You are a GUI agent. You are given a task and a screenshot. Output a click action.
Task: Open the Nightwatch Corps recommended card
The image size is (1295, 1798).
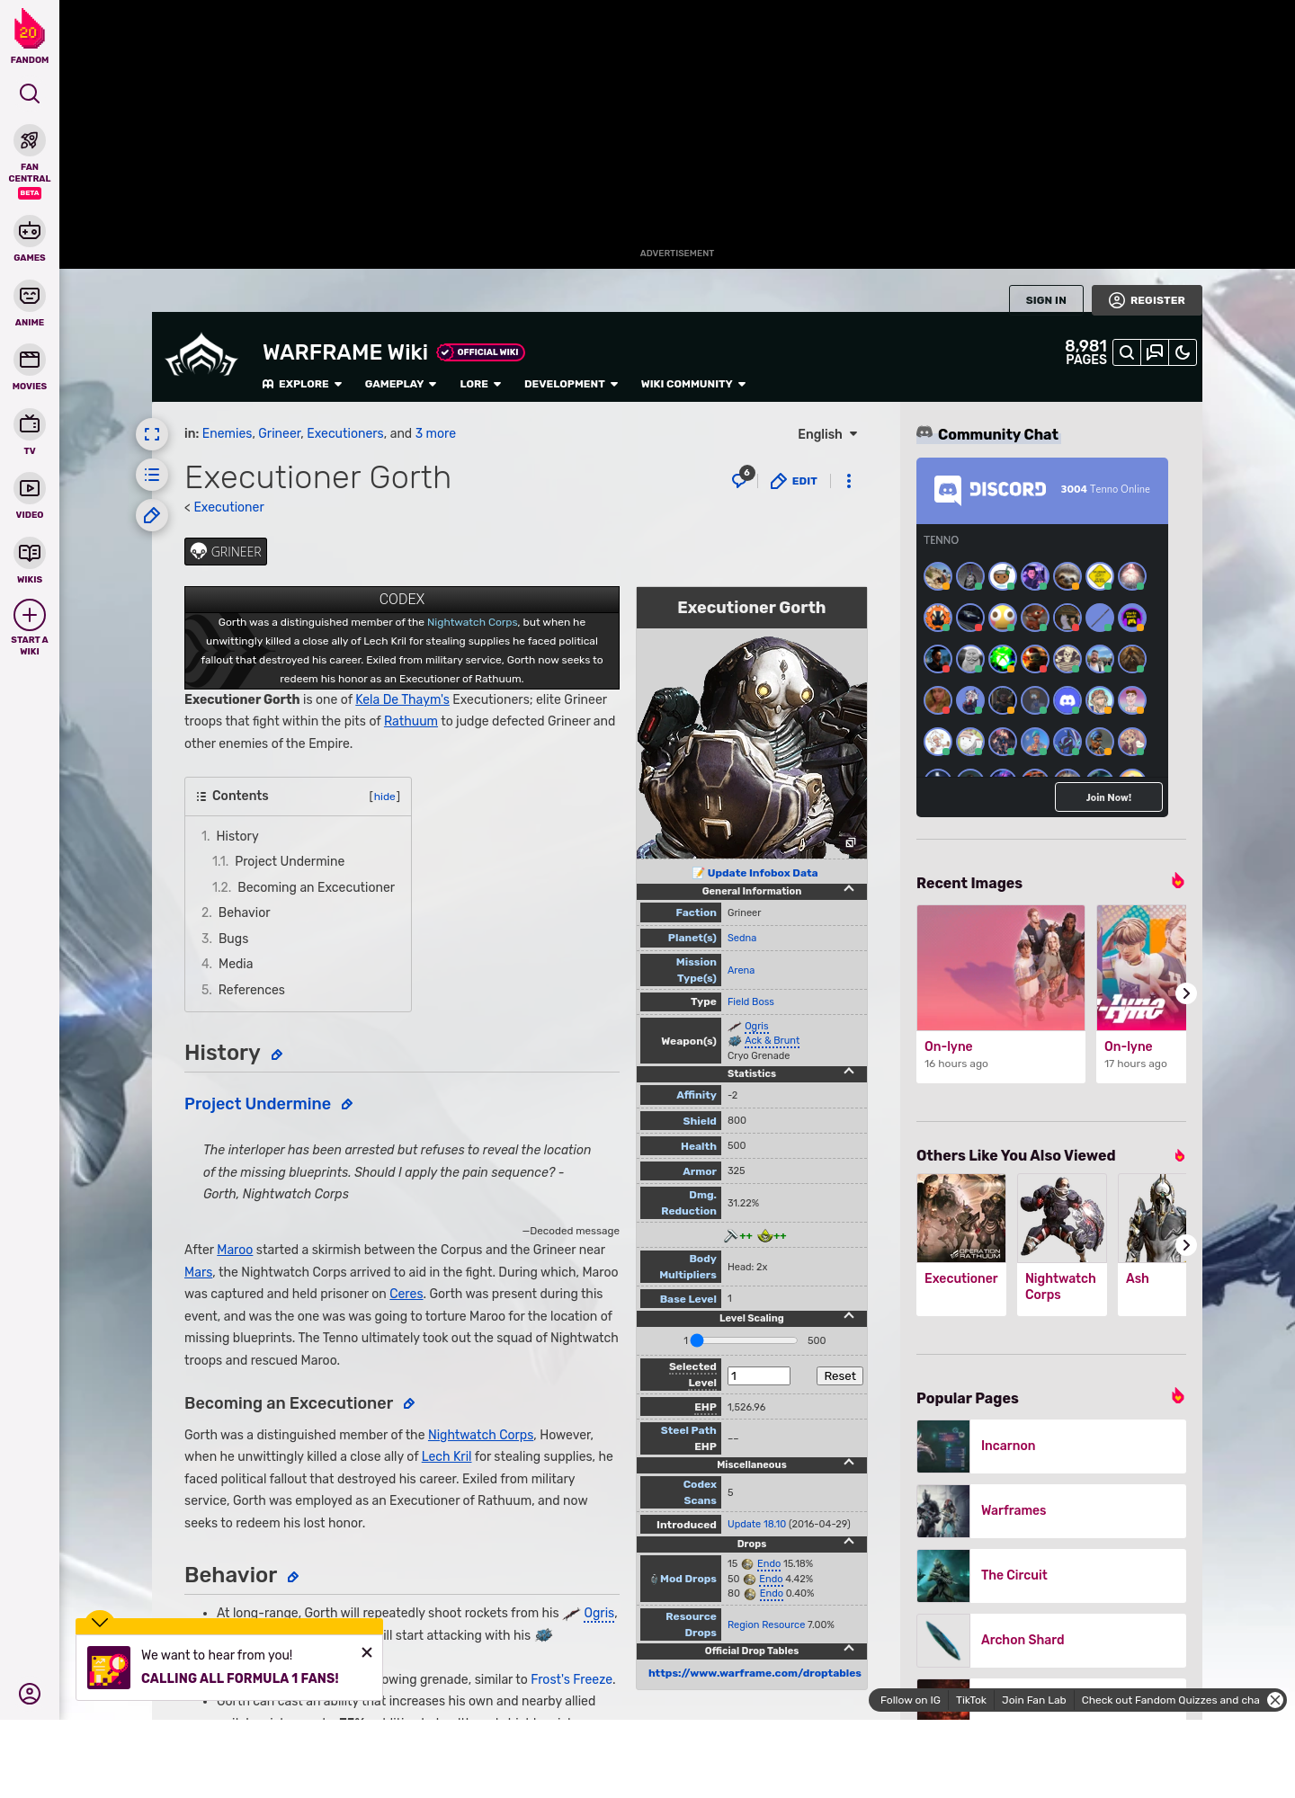point(1062,1245)
